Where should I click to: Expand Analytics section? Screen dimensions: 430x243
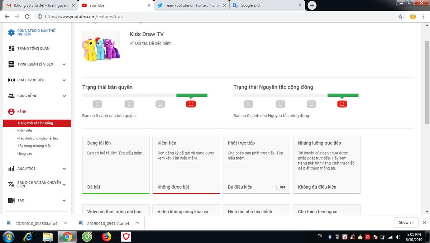(64, 169)
